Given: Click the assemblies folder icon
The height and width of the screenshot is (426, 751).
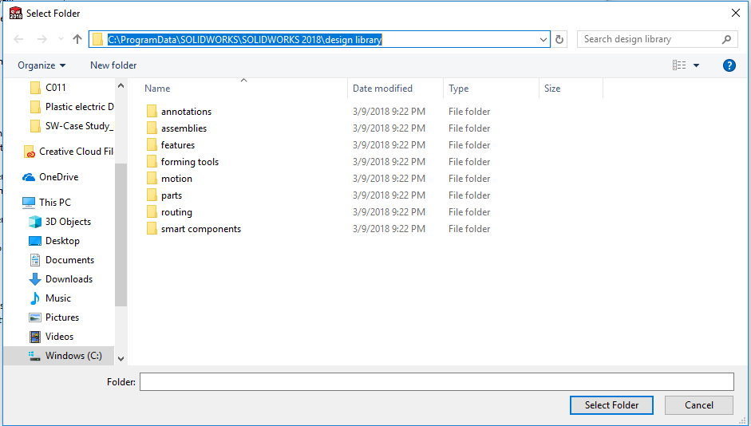Looking at the screenshot, I should pos(152,128).
